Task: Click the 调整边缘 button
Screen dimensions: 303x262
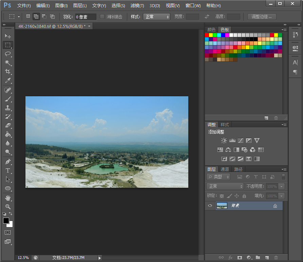Action: point(262,17)
